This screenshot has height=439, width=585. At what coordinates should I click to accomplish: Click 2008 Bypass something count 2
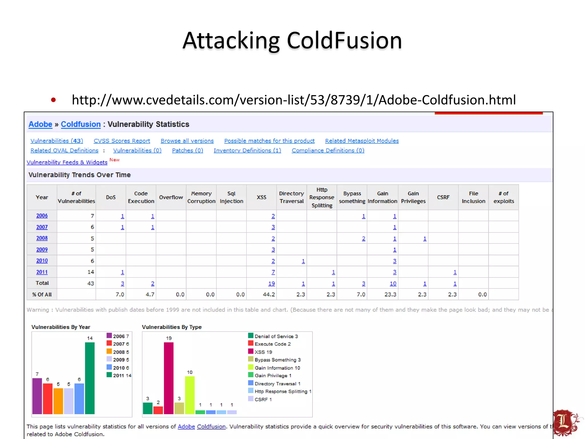[x=364, y=238]
